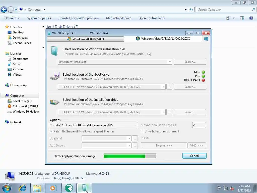257x193 pixels.
Task: Click Search button for installation files
Action: [190, 62]
